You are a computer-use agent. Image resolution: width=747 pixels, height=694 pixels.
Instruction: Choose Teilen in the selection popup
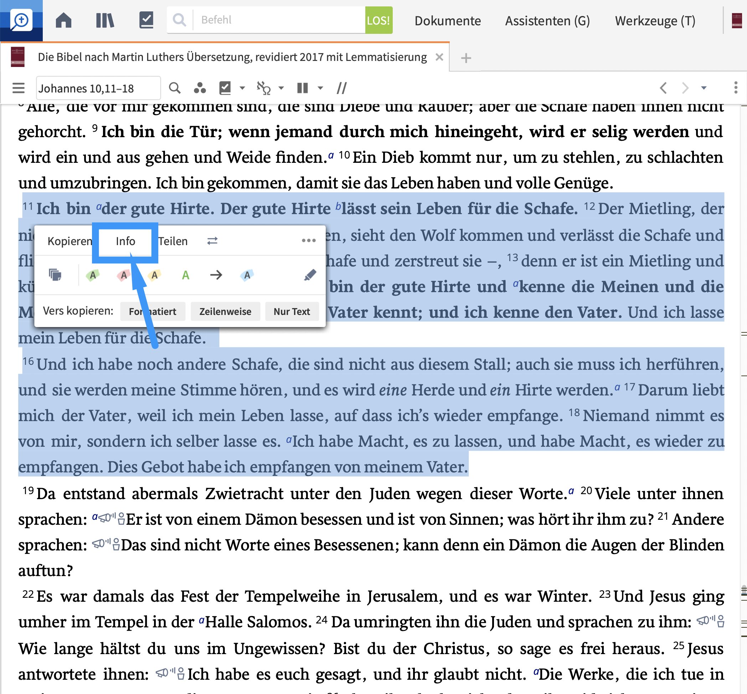[172, 241]
